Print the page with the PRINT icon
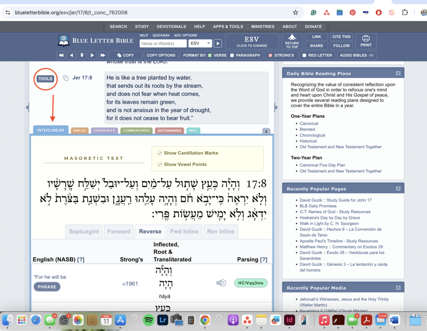Screen dimensions: 427x331 click(366, 41)
